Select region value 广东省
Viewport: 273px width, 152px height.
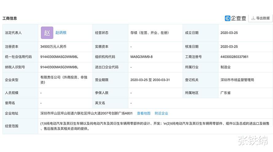point(225,93)
